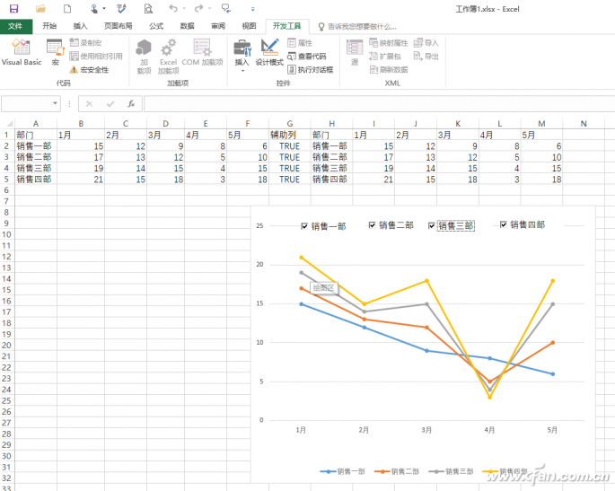
Task: Switch to the 公式 formulas tab
Action: [x=156, y=26]
